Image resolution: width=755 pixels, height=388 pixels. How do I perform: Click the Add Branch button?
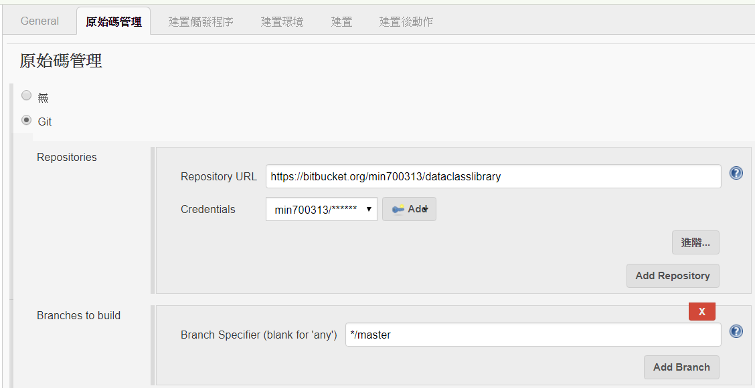(681, 367)
